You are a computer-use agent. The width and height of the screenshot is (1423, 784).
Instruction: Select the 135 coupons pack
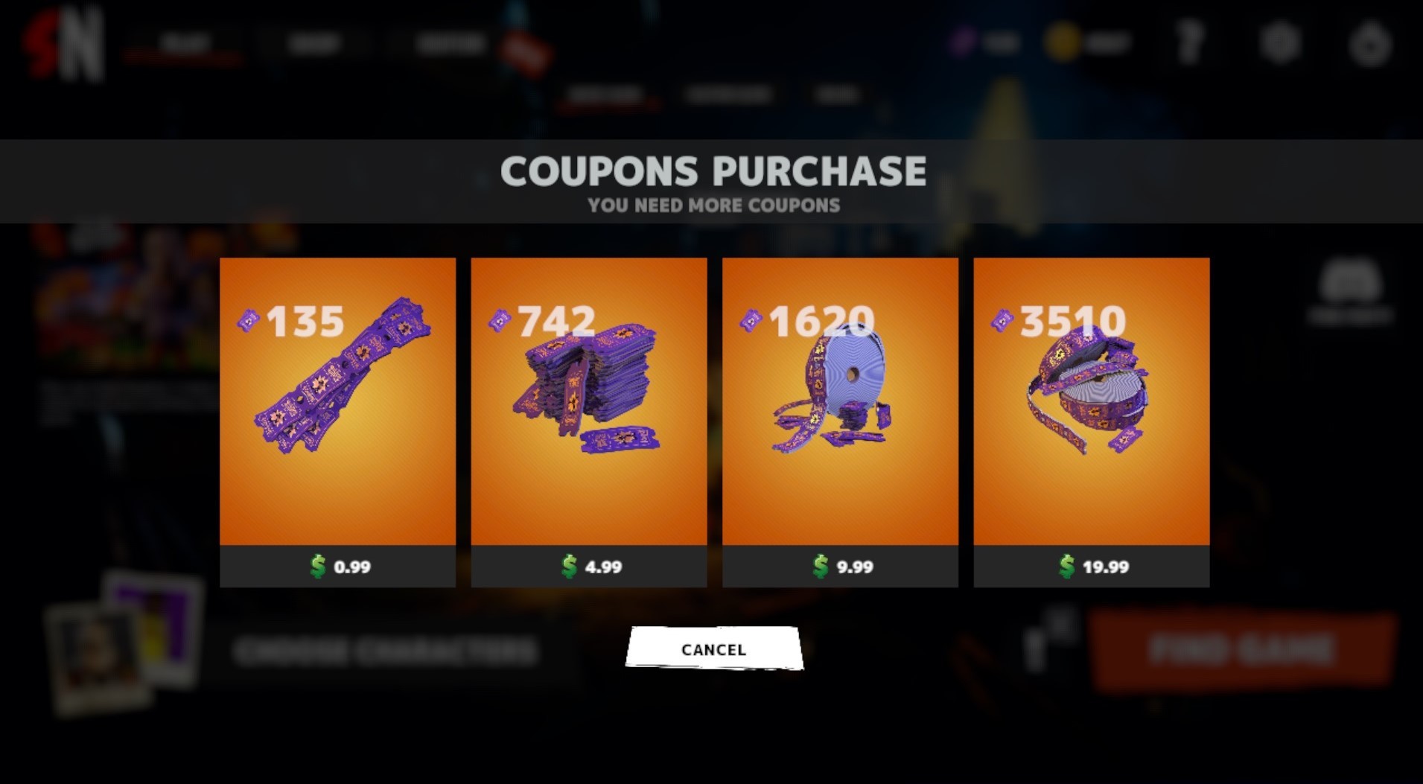pos(337,401)
